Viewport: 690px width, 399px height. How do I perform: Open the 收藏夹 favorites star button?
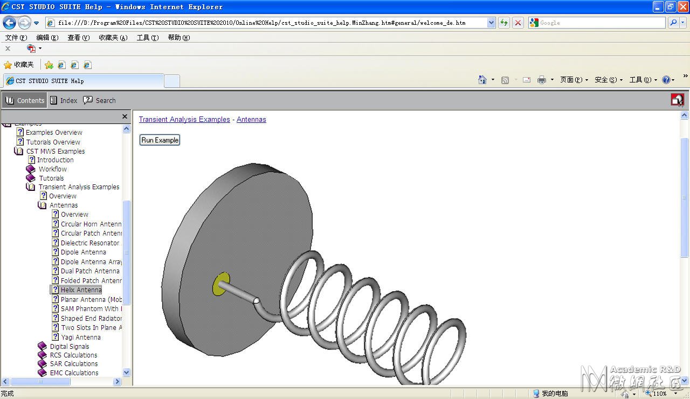pos(19,65)
